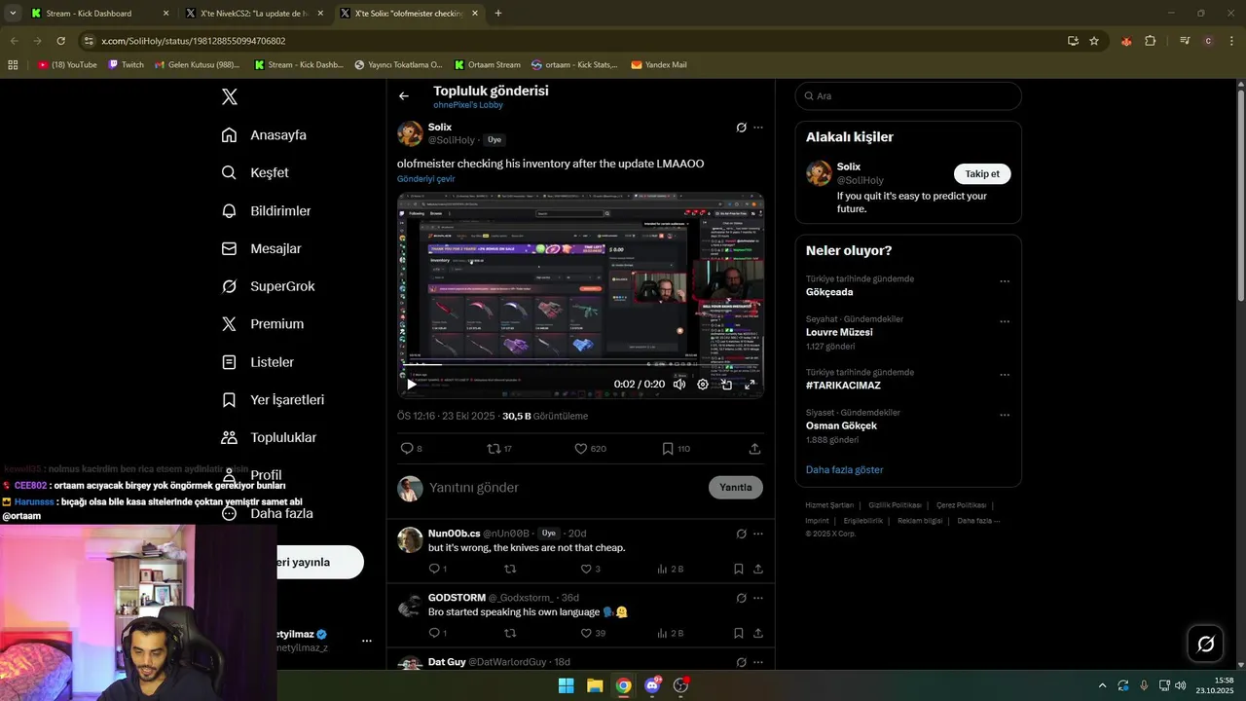
Task: Switch to the Stream - Kick Dashboard tab
Action: [98, 14]
